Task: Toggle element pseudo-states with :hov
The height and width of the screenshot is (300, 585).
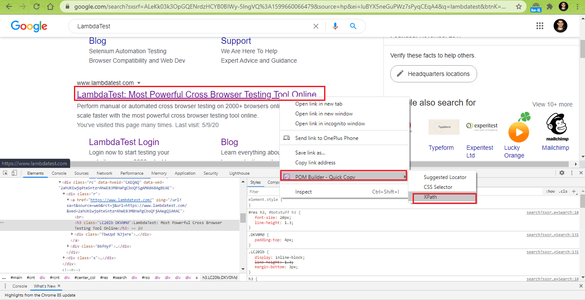Action: click(551, 191)
